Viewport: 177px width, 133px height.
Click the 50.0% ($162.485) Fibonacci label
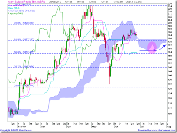pyautogui.click(x=24, y=52)
